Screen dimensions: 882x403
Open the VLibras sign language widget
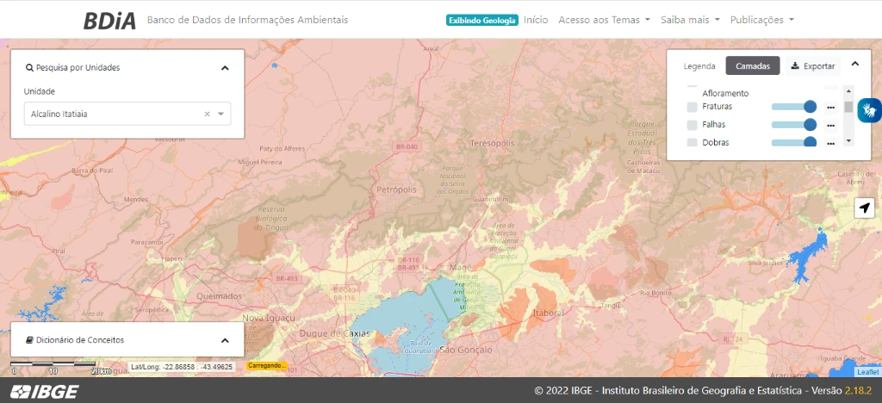click(870, 110)
